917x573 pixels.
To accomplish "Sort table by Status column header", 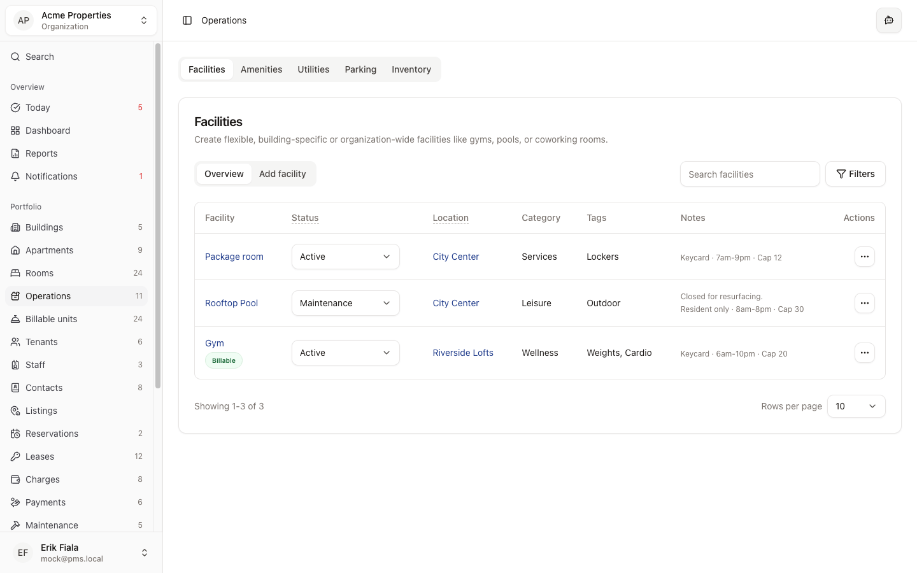I will (305, 218).
